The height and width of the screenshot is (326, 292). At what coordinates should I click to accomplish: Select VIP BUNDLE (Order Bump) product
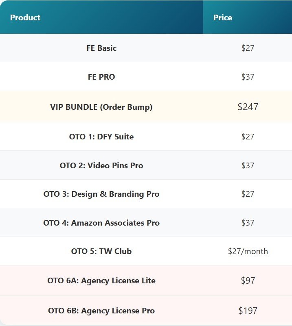[101, 107]
